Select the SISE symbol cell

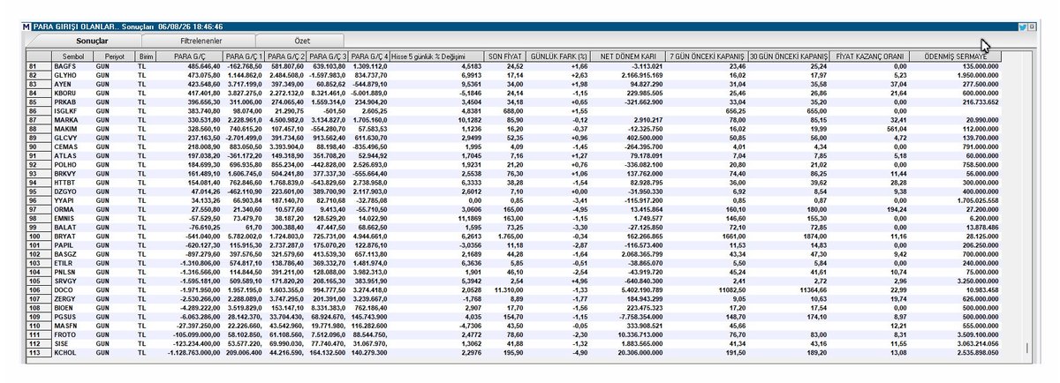pyautogui.click(x=72, y=342)
